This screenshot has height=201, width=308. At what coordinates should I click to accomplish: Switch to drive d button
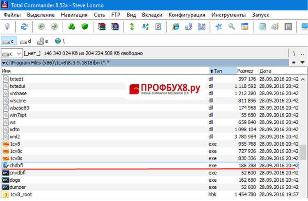(26, 41)
